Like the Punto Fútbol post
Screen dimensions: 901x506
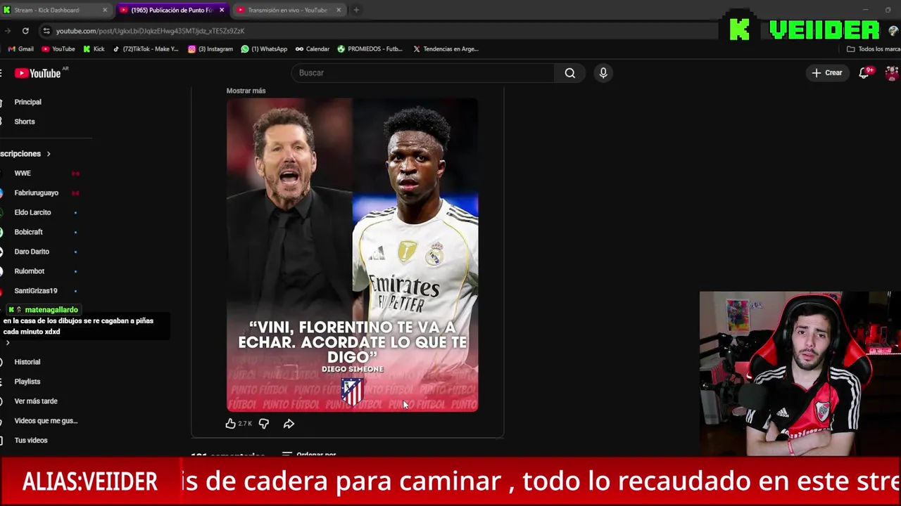click(x=230, y=424)
